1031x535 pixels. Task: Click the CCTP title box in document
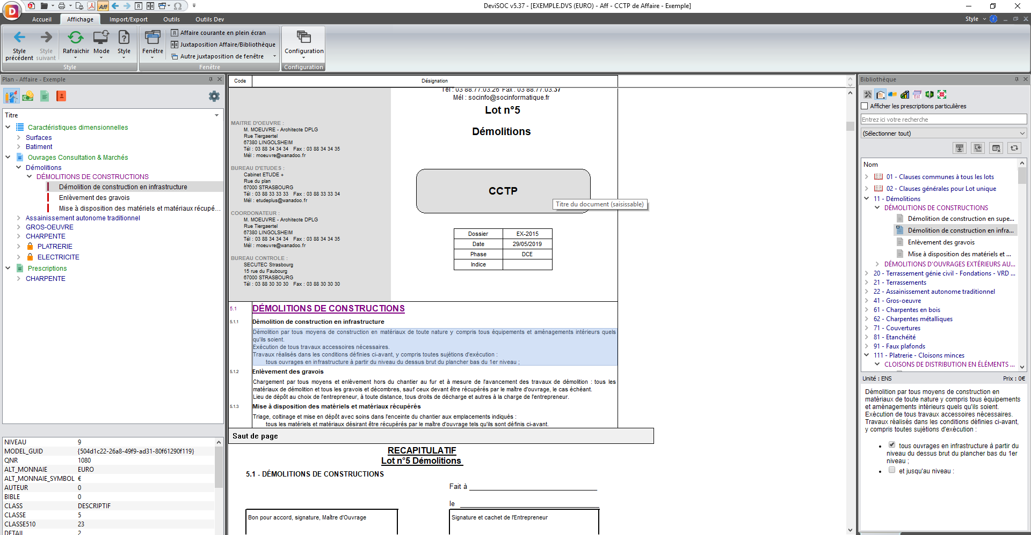click(x=503, y=191)
